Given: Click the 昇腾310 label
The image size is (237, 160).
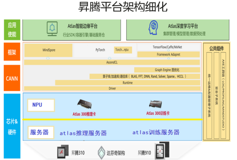Looking at the screenshot, I should tap(78, 153).
